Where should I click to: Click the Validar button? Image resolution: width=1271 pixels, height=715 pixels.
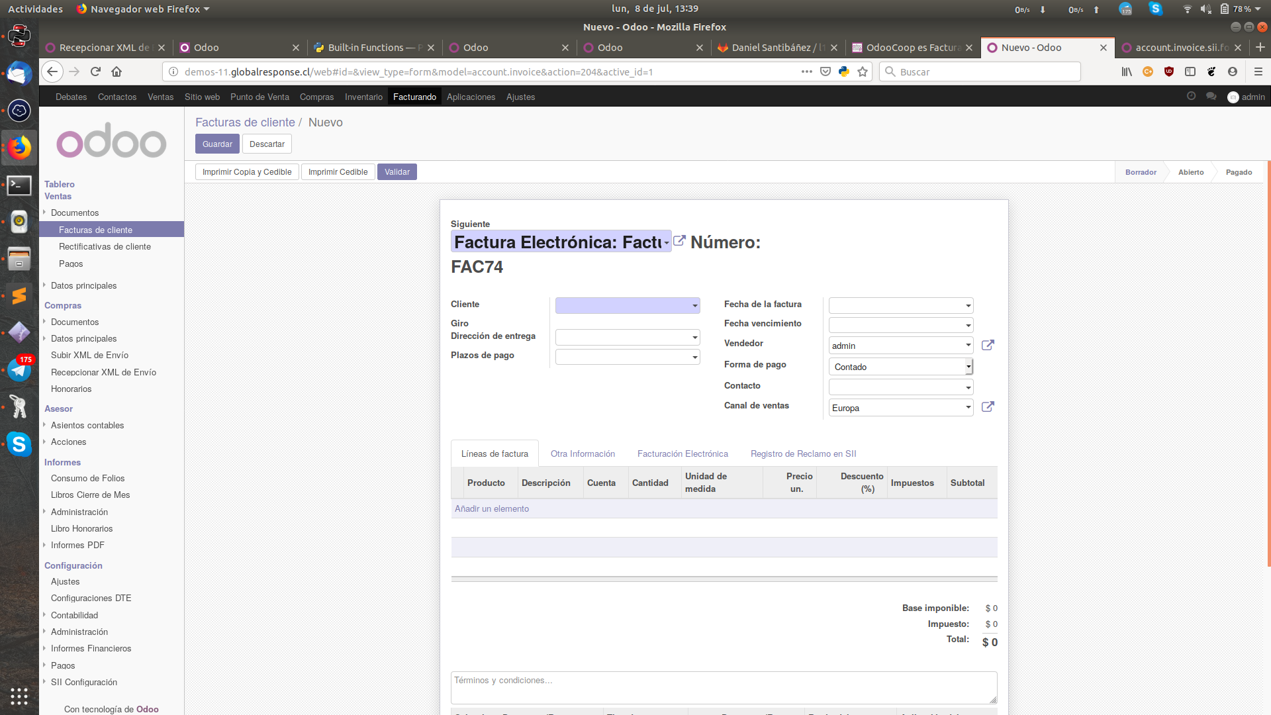(x=397, y=171)
